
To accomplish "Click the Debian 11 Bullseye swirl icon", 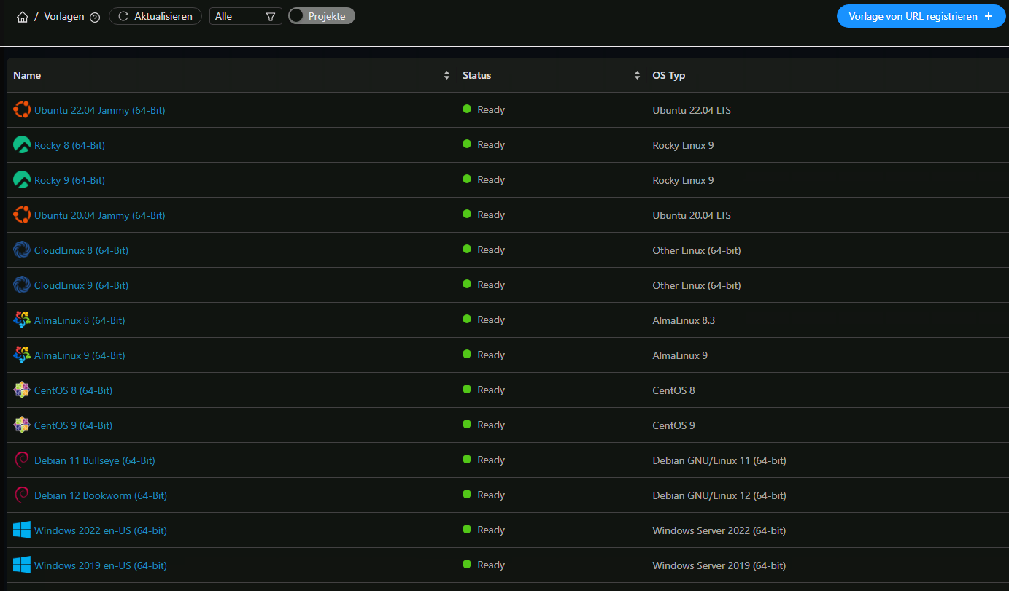I will (22, 460).
